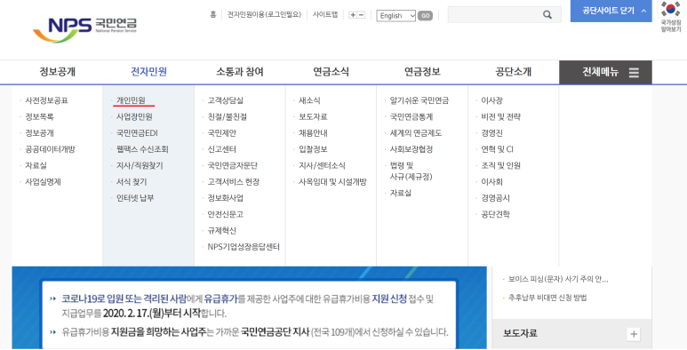Open the English language dropdown
The height and width of the screenshot is (350, 687).
pyautogui.click(x=396, y=16)
